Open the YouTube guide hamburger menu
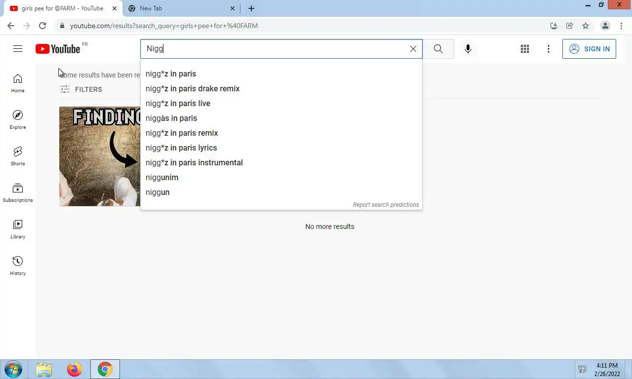 (18, 49)
